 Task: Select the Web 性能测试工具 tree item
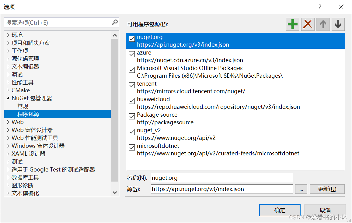[35, 138]
